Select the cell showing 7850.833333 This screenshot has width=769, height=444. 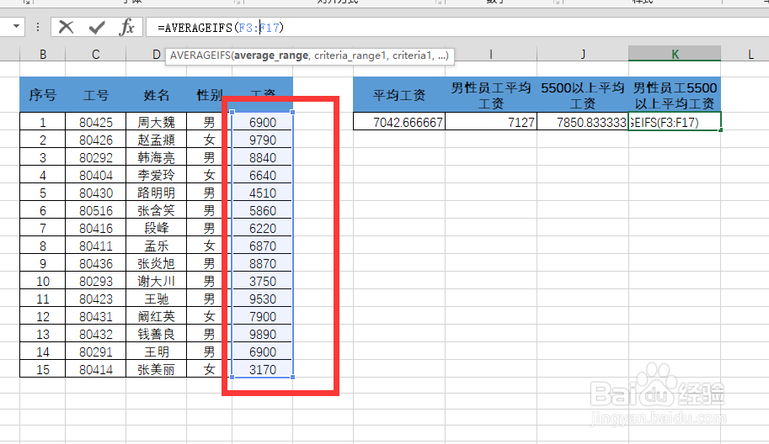coord(583,122)
